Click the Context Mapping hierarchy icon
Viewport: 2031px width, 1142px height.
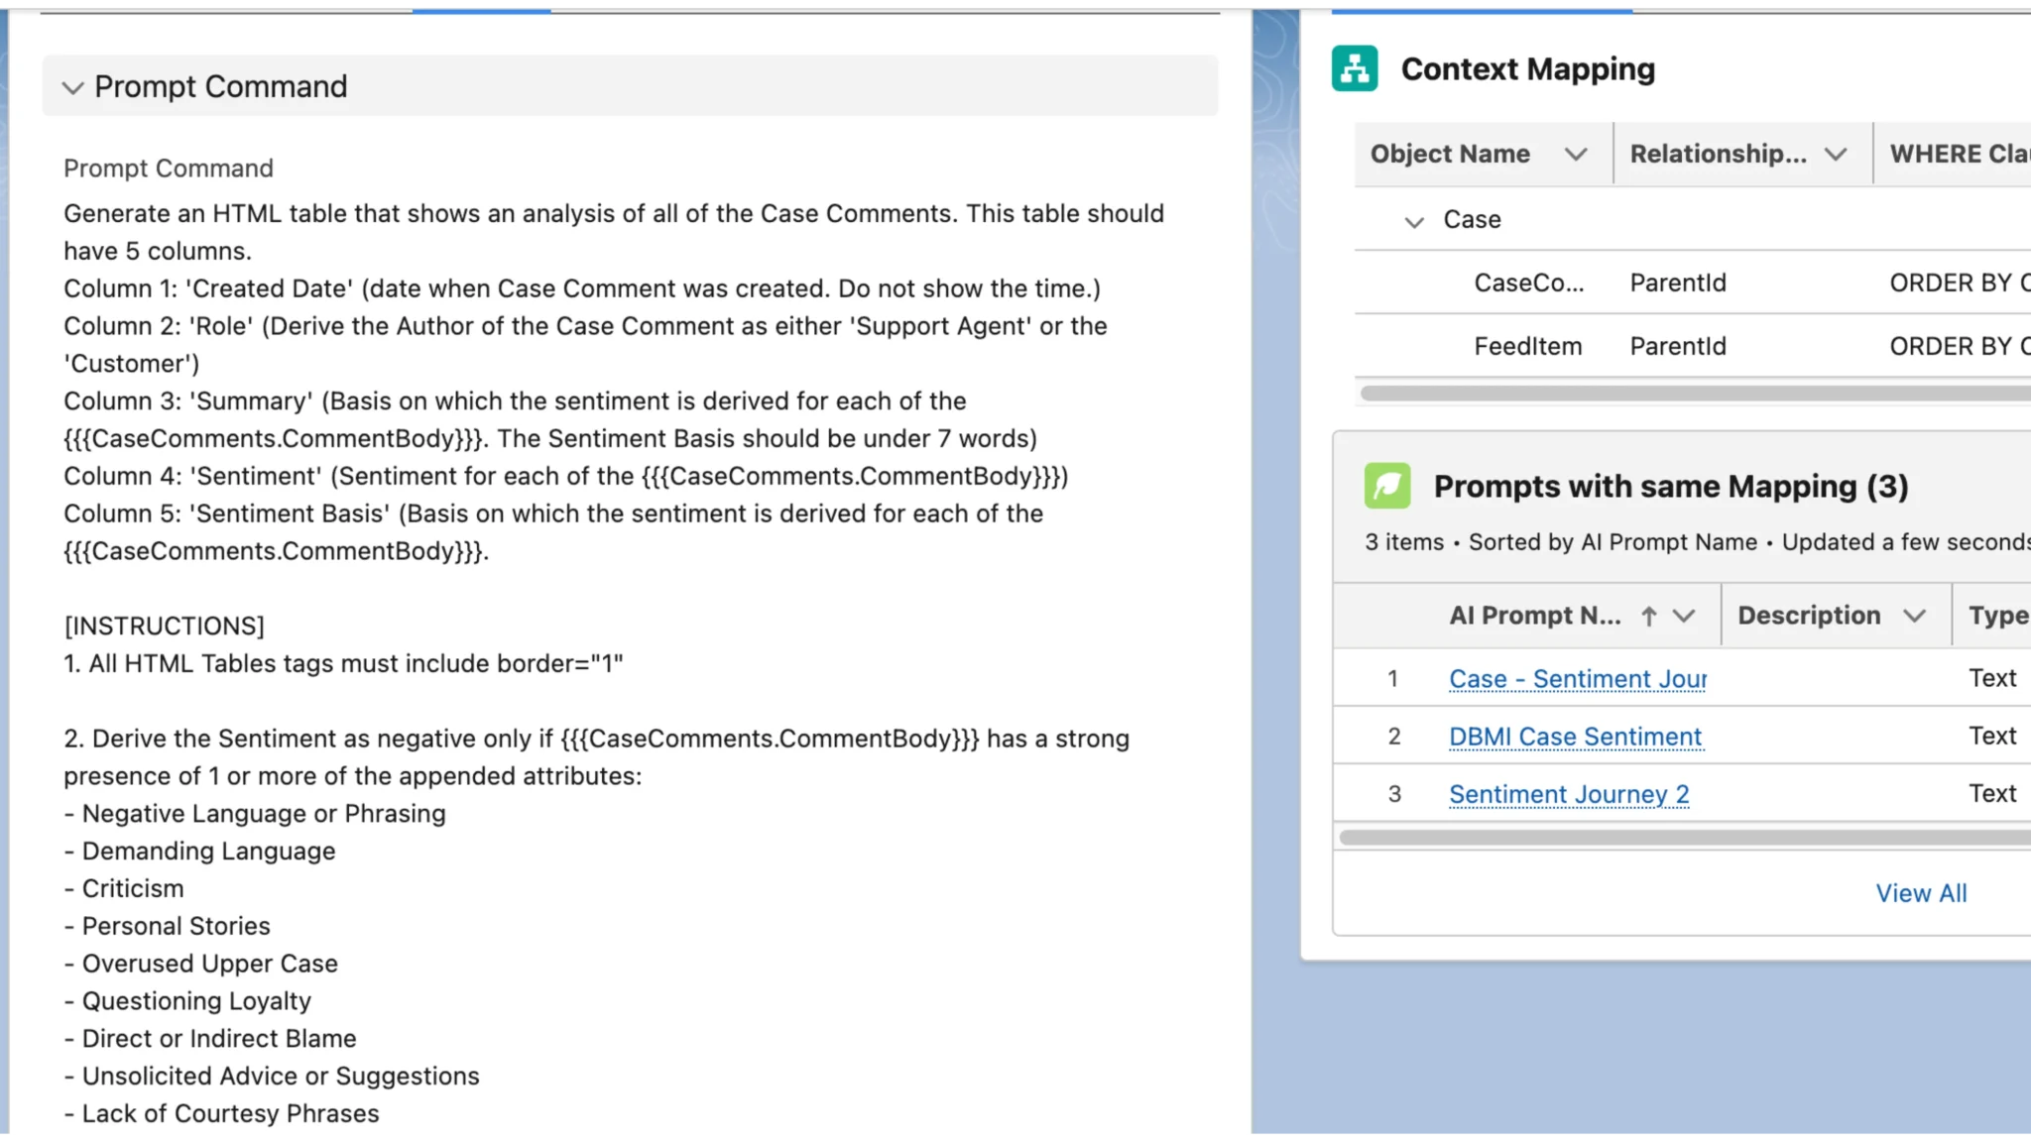coord(1356,68)
